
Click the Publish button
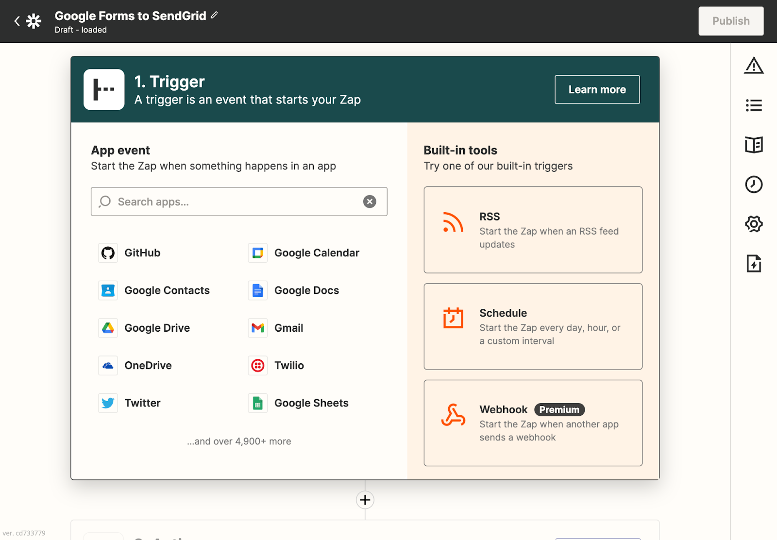[x=731, y=21]
